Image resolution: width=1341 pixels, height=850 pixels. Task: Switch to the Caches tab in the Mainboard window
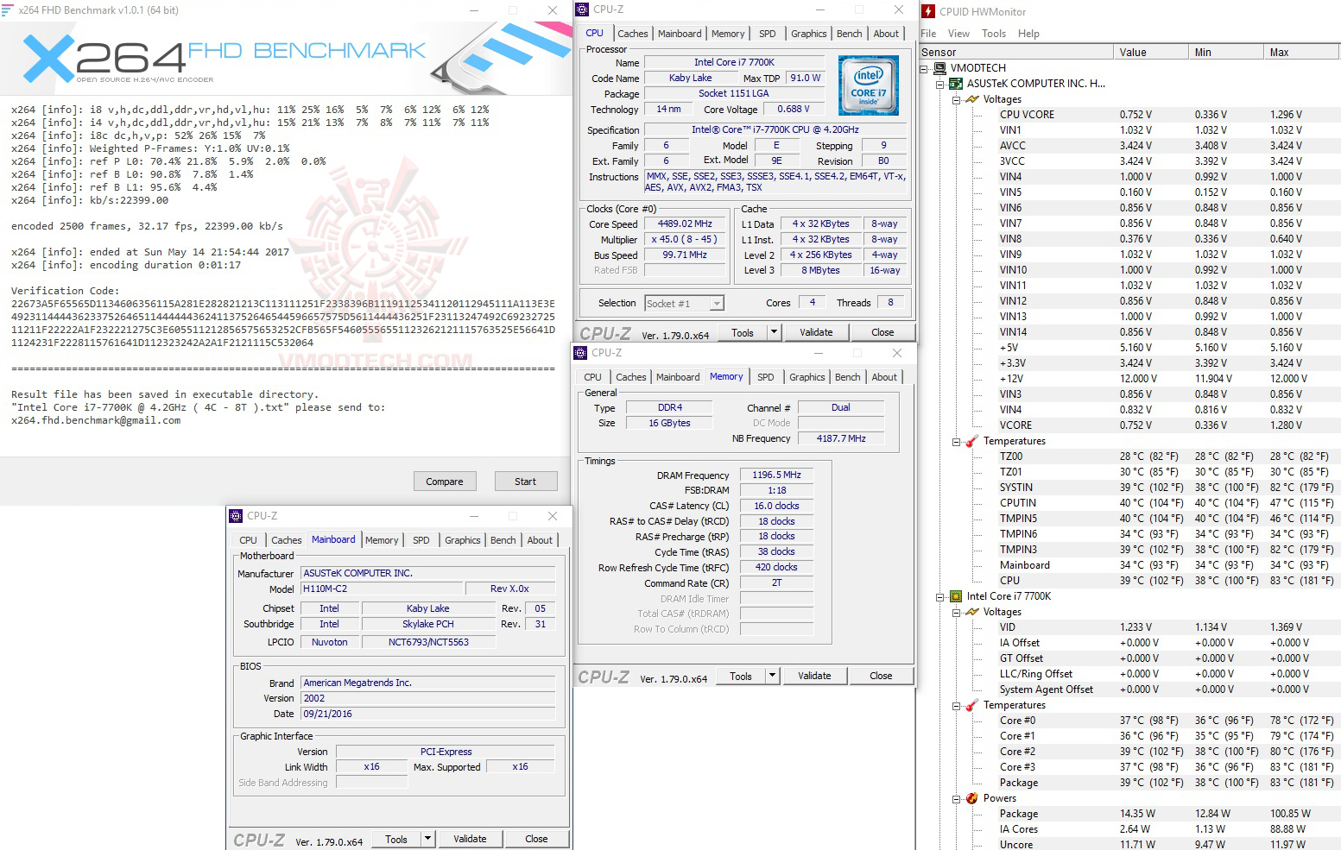pyautogui.click(x=286, y=539)
